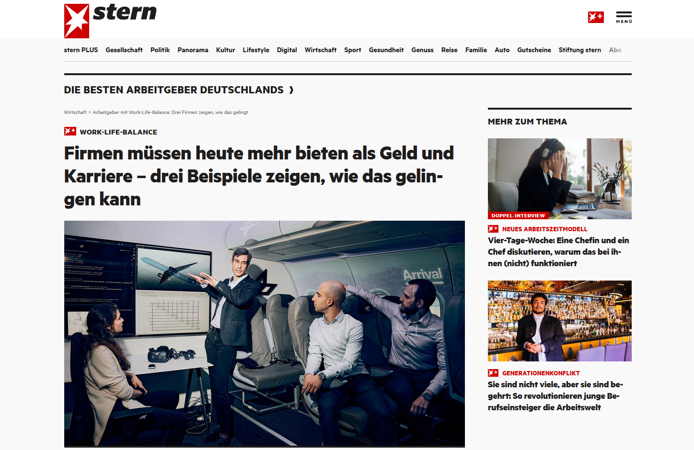Screen dimensions: 694x450
Task: Open the Gesundheit navigation item
Action: (386, 50)
